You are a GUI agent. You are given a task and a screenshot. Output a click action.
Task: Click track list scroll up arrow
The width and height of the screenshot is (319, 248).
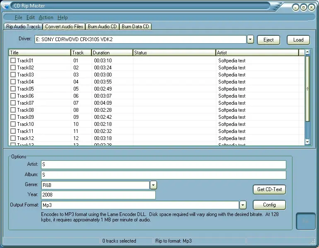tap(307, 52)
